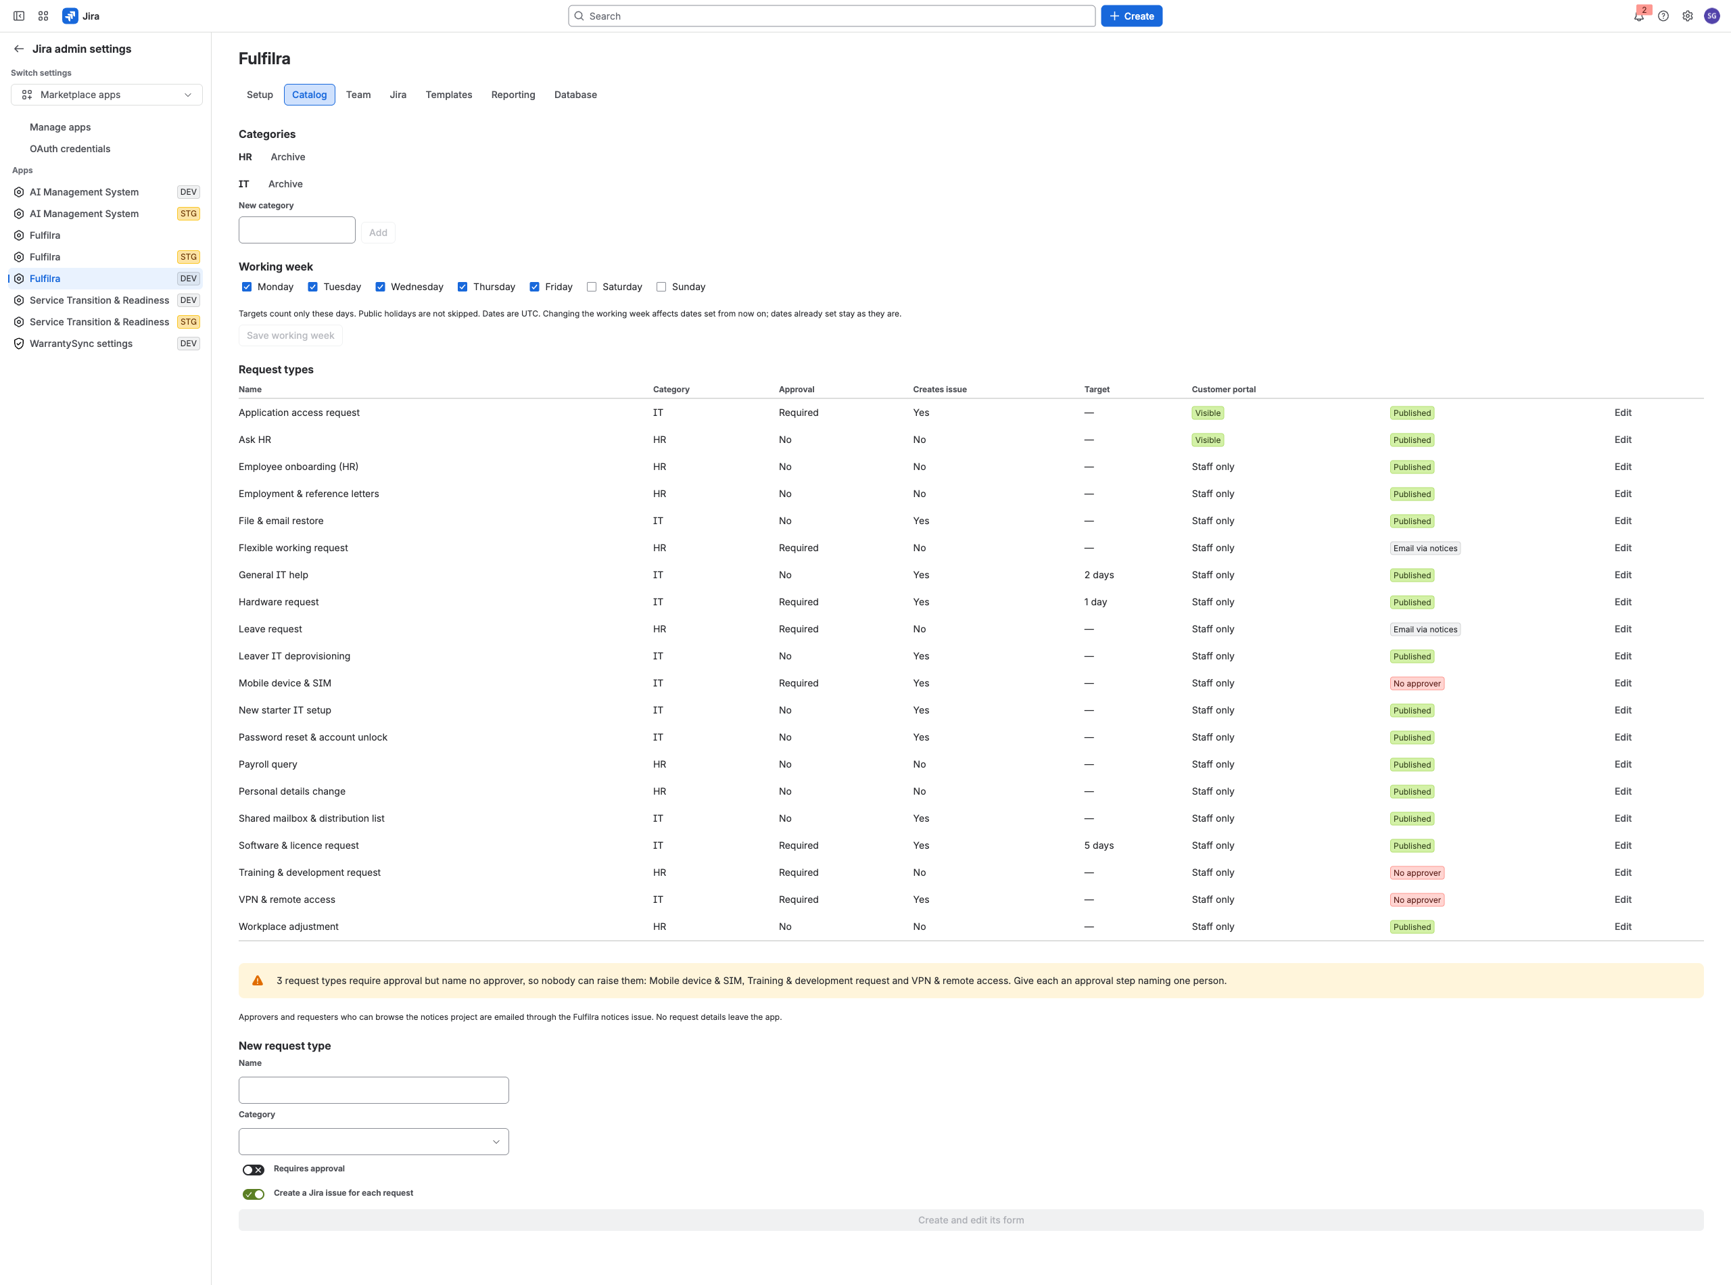Screen dimensions: 1731x1285
Task: Click the Payroll query request name
Action: pyautogui.click(x=268, y=765)
